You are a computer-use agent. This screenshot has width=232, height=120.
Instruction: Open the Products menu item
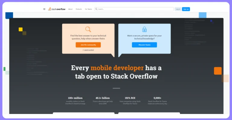[79, 9]
